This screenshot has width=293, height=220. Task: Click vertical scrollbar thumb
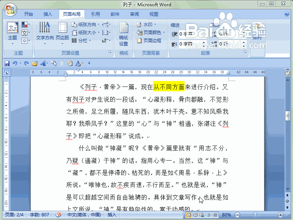coord(288,116)
